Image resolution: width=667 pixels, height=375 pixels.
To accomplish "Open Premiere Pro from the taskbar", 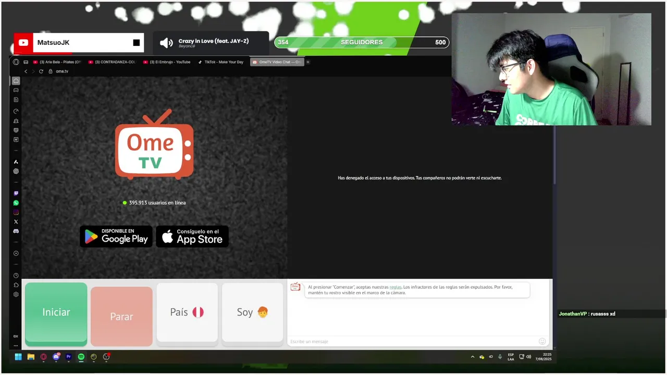I will coord(68,357).
